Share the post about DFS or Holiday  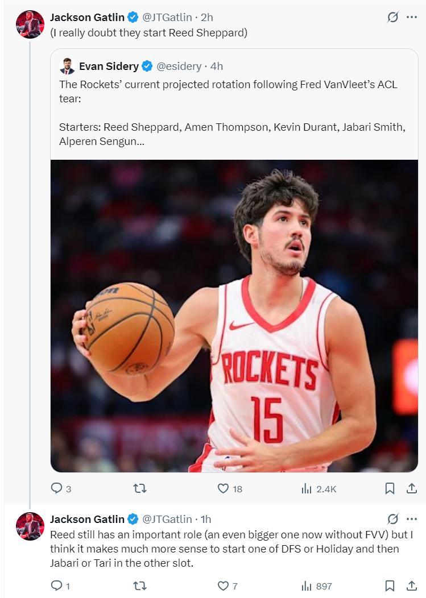pyautogui.click(x=411, y=585)
